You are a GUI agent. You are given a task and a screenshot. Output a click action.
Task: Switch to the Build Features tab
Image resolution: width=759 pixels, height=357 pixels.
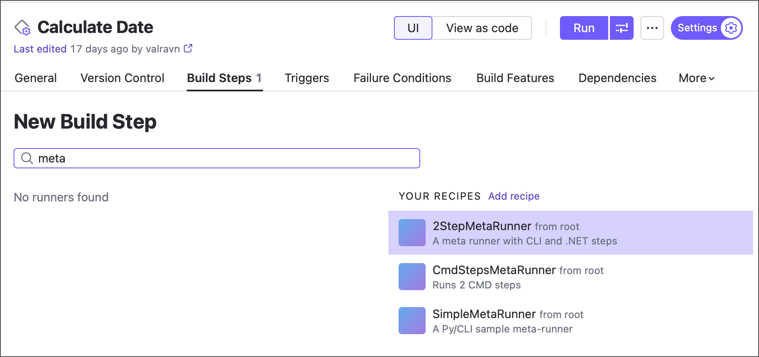point(515,78)
